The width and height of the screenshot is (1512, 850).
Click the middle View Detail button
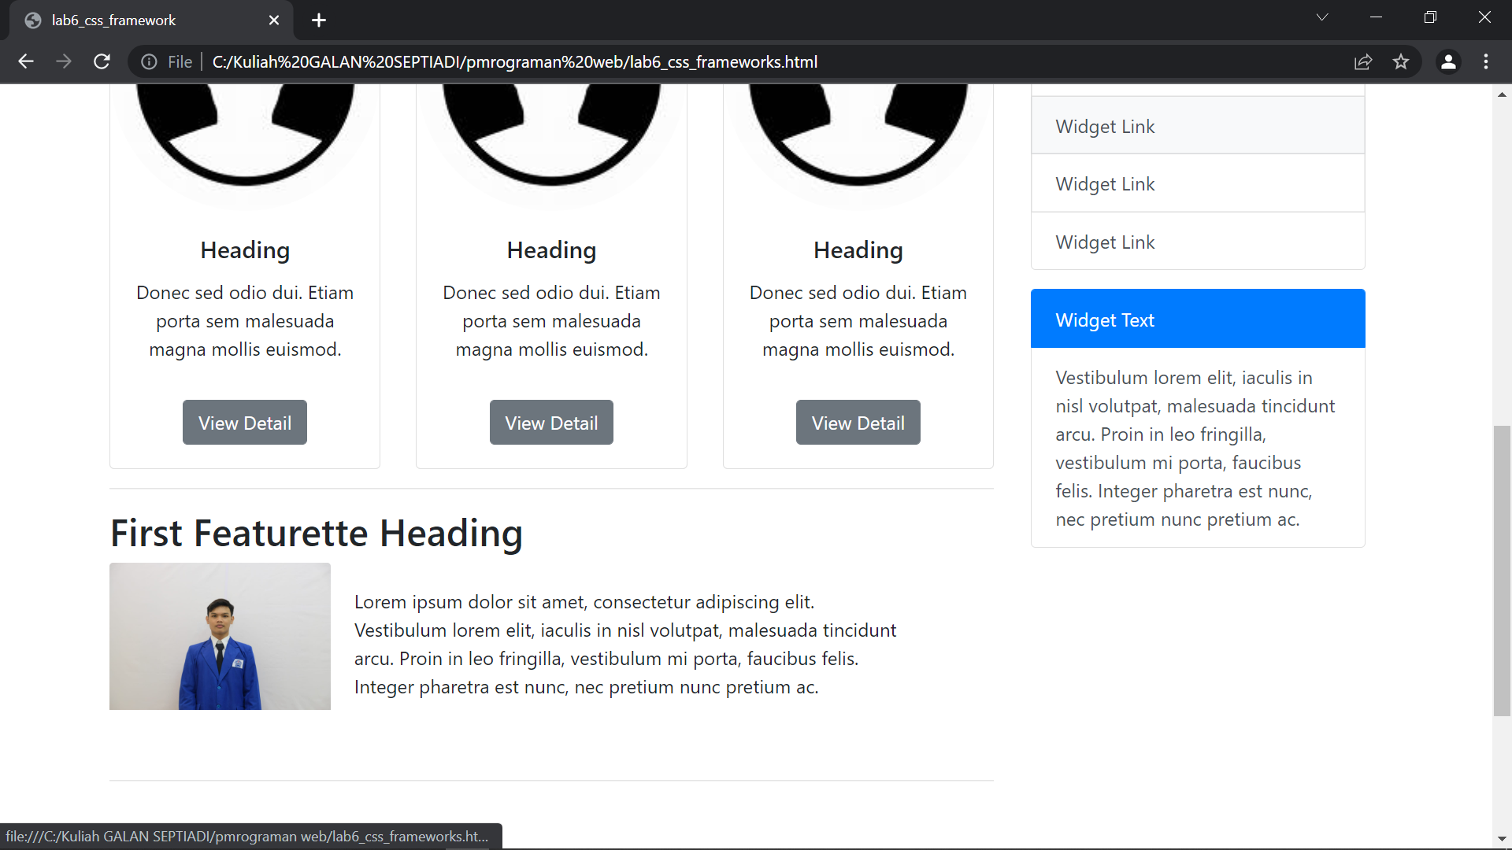click(551, 422)
